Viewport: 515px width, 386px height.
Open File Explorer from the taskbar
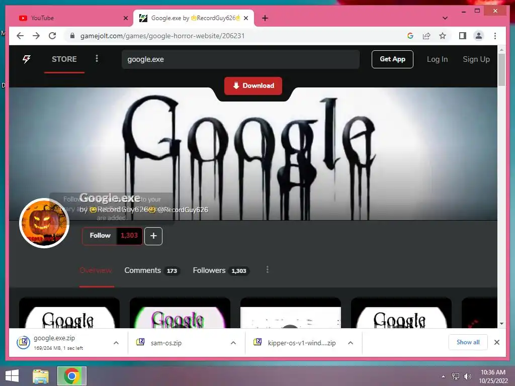pos(41,376)
